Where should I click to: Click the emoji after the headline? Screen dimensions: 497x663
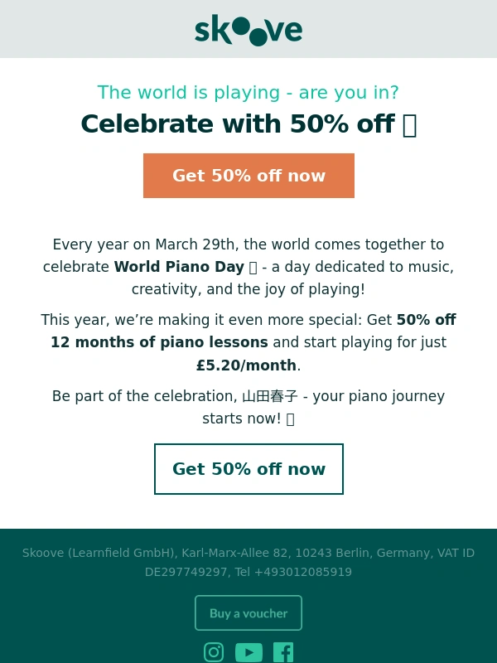(x=409, y=124)
